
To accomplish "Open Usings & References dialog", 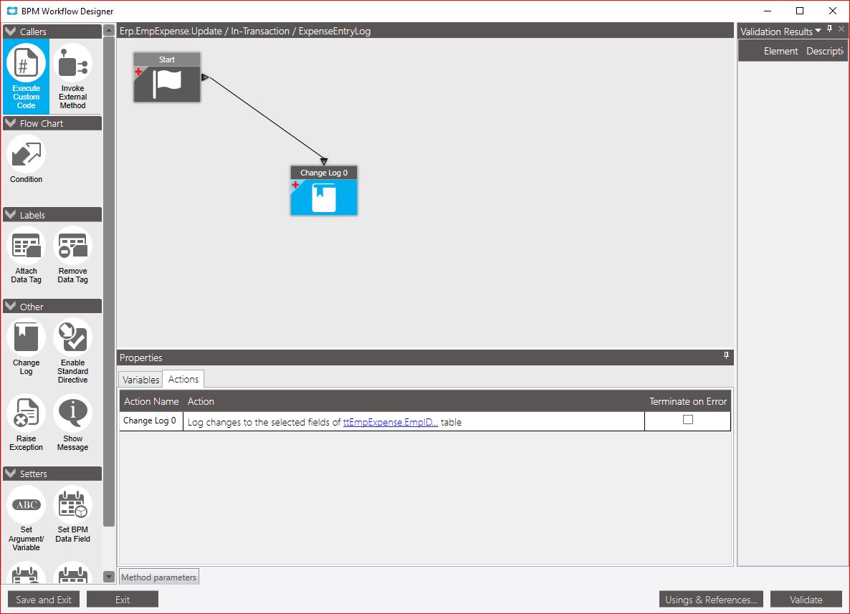I will pyautogui.click(x=711, y=600).
